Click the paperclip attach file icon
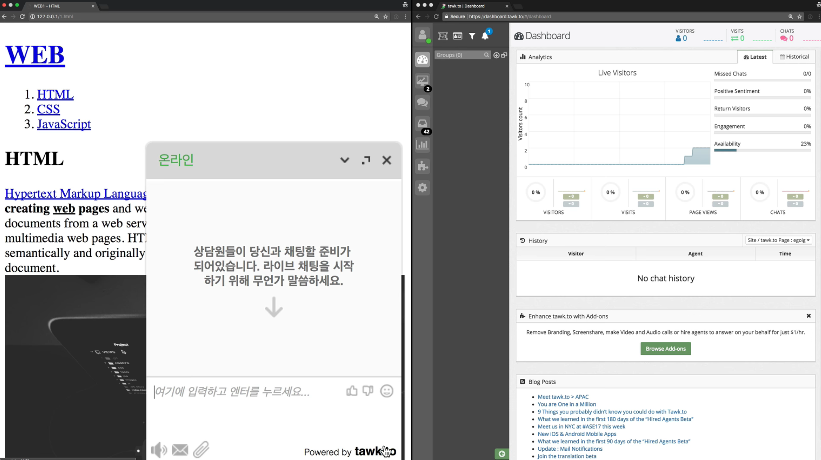 pos(201,449)
